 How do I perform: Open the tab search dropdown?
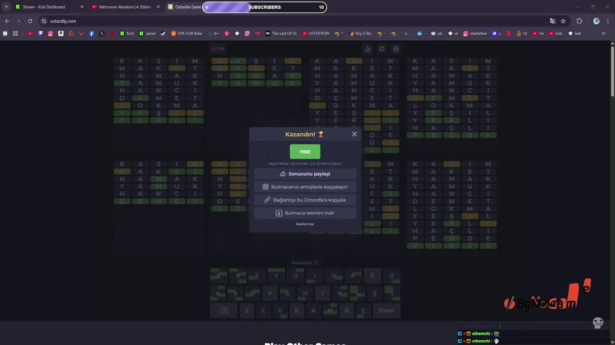pos(6,7)
